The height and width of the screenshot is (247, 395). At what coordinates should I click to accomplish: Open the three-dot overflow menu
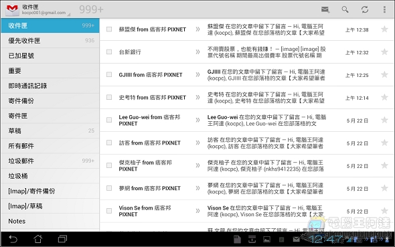(384, 9)
